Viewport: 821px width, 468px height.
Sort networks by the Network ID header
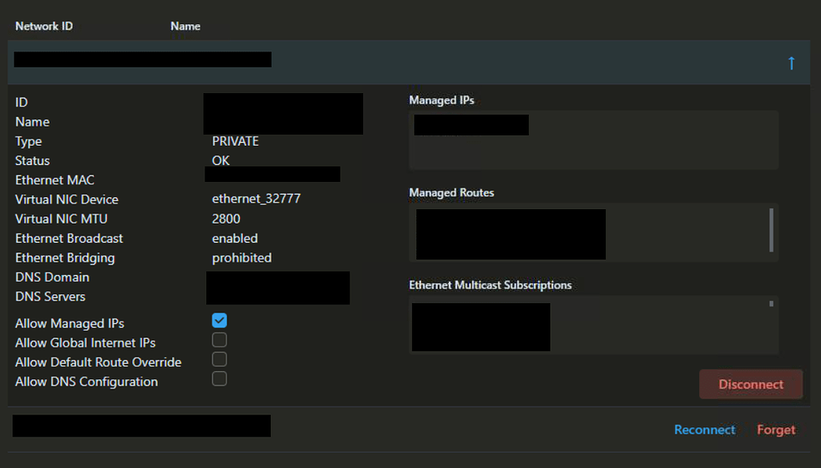pos(43,26)
